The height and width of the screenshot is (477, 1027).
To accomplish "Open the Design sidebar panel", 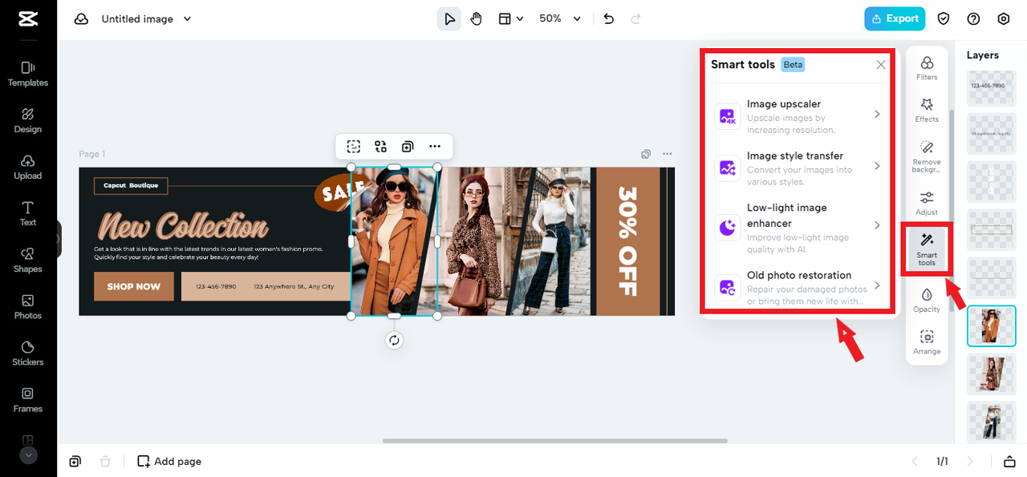I will point(28,120).
